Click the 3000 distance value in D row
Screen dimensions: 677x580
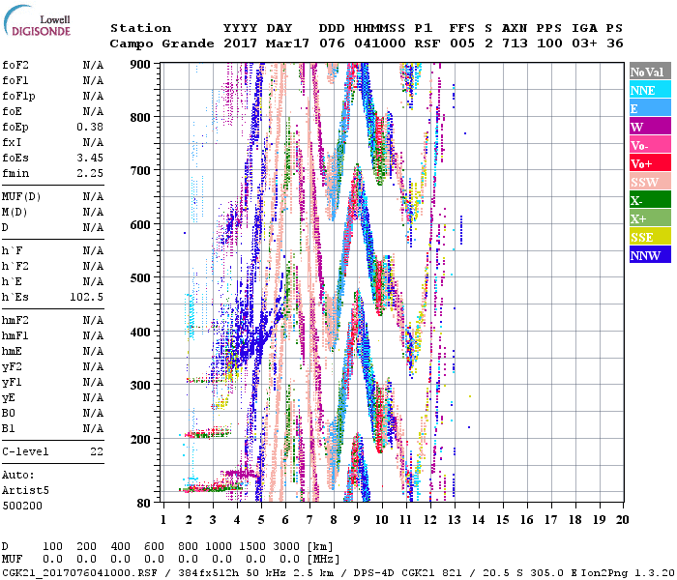tap(286, 546)
